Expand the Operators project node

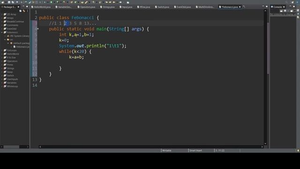pos(2,61)
